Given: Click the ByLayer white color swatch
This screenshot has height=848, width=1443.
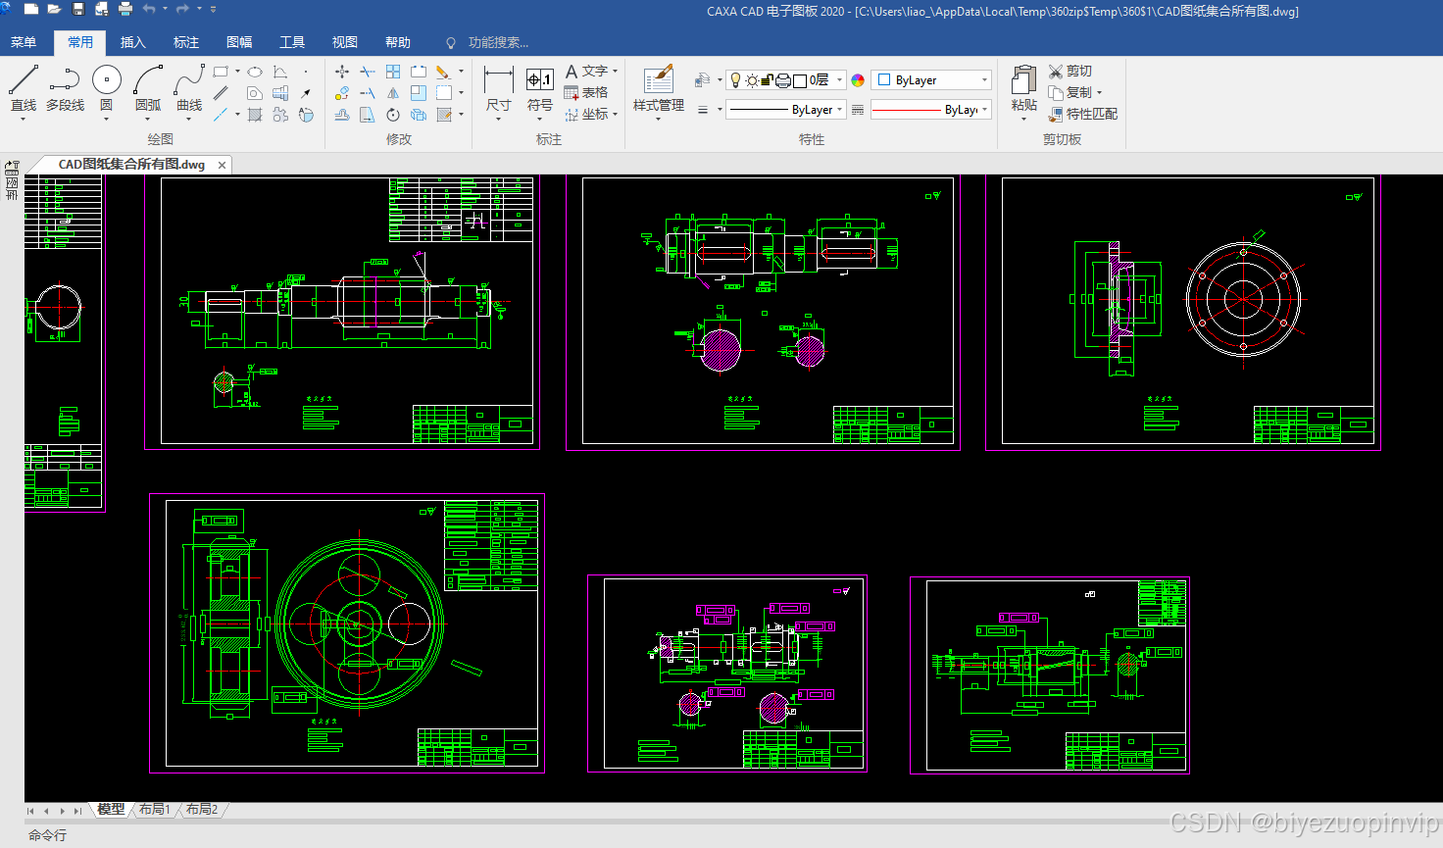Looking at the screenshot, I should 884,80.
